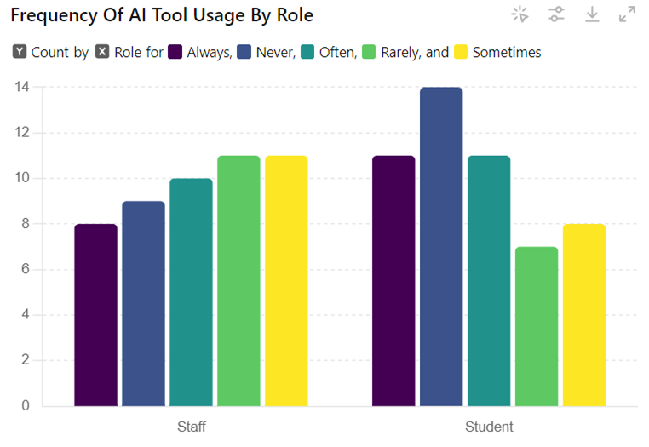Toggle the Sometimes series yellow swatch
The image size is (649, 447).
click(461, 52)
